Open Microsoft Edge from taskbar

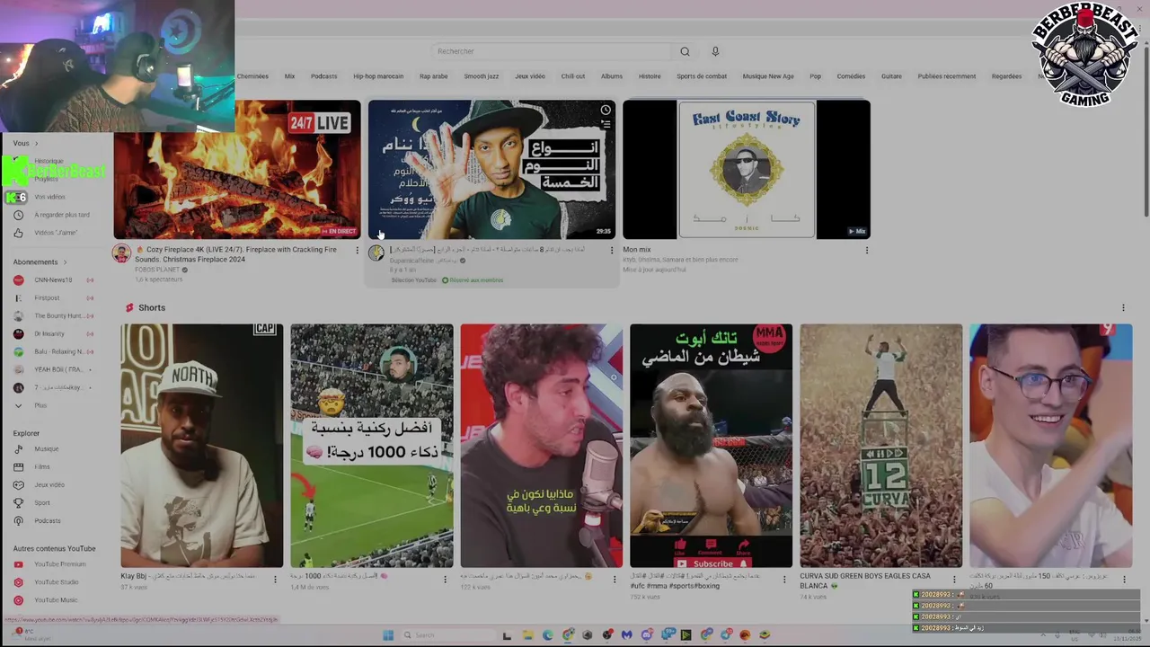[548, 635]
